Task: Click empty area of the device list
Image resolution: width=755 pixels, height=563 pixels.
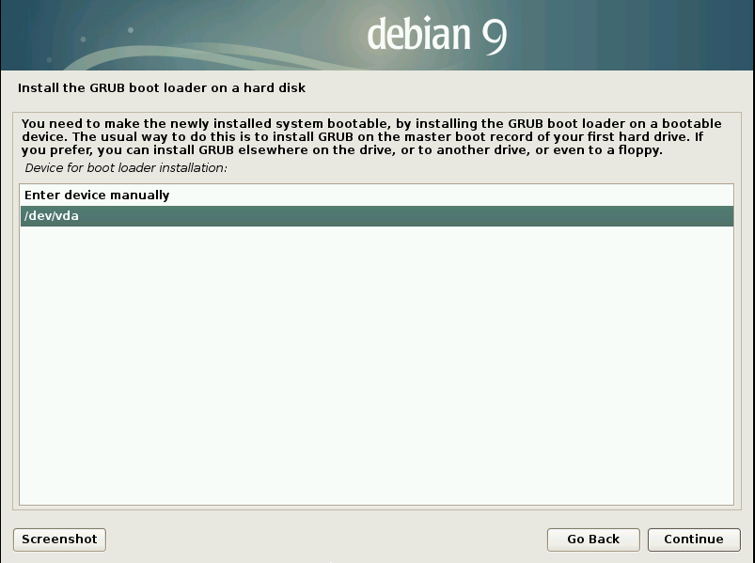Action: 376,367
